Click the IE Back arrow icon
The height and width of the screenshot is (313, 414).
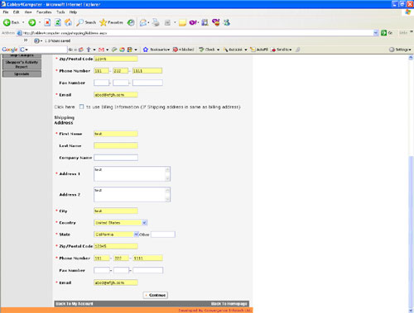click(7, 22)
